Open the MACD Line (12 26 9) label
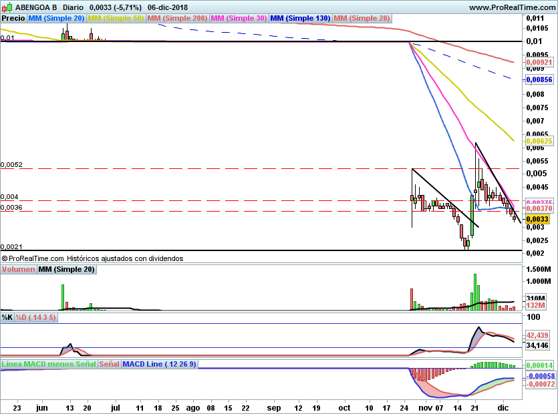 160,364
